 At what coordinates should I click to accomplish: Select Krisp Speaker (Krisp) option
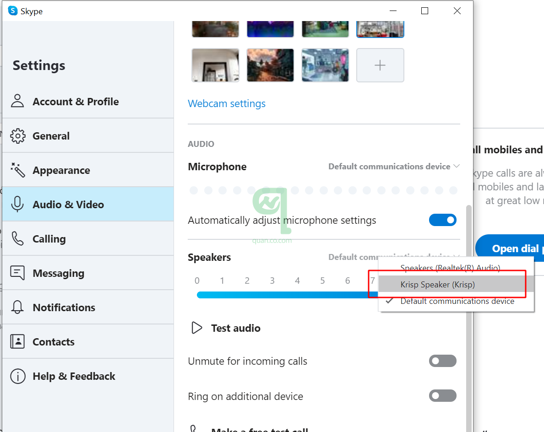456,284
